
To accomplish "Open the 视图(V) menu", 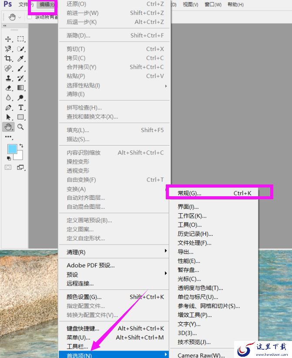I will tap(191, 4).
